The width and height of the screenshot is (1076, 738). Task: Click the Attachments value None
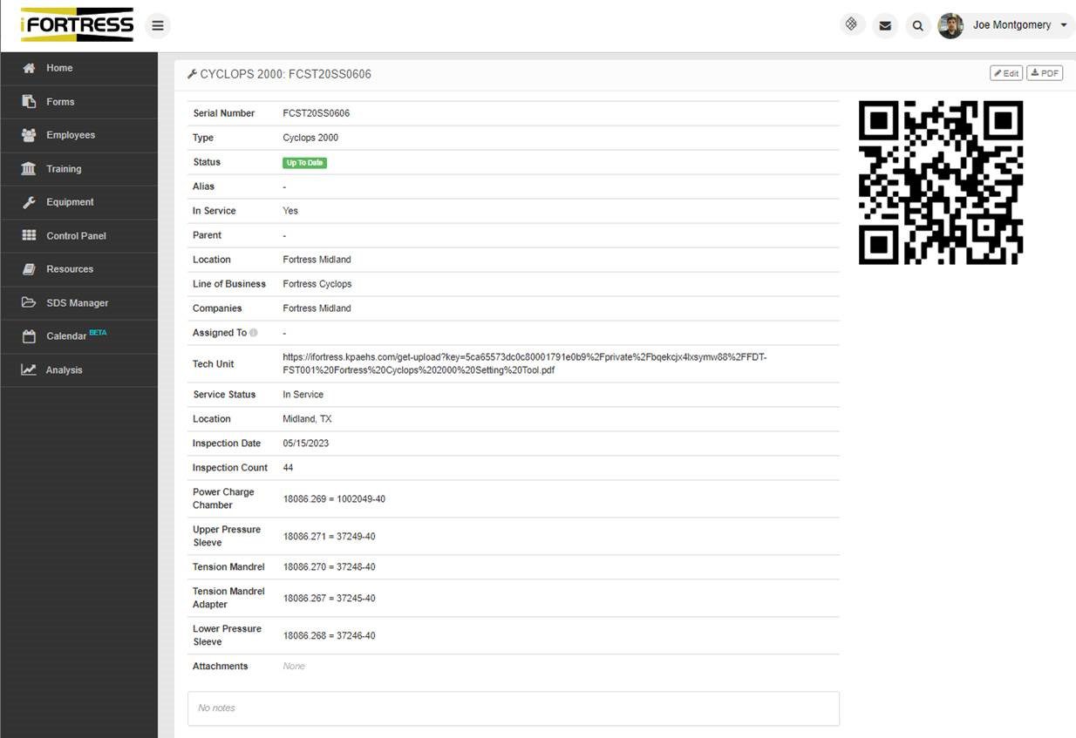[x=294, y=667]
